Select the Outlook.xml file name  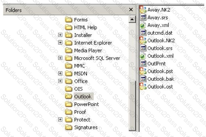tap(161, 56)
